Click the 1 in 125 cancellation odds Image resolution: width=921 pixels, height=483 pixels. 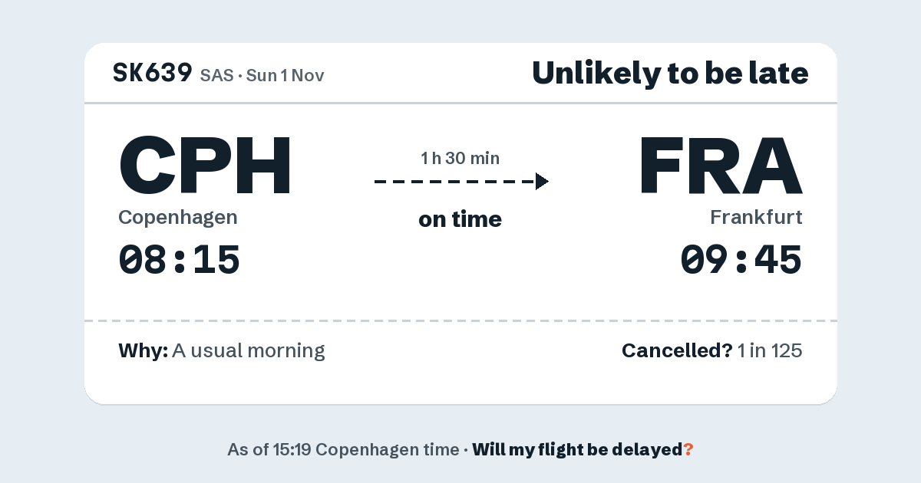tap(770, 351)
